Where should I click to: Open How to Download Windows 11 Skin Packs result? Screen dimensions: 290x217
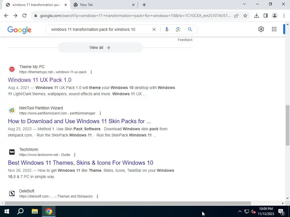coord(80,121)
